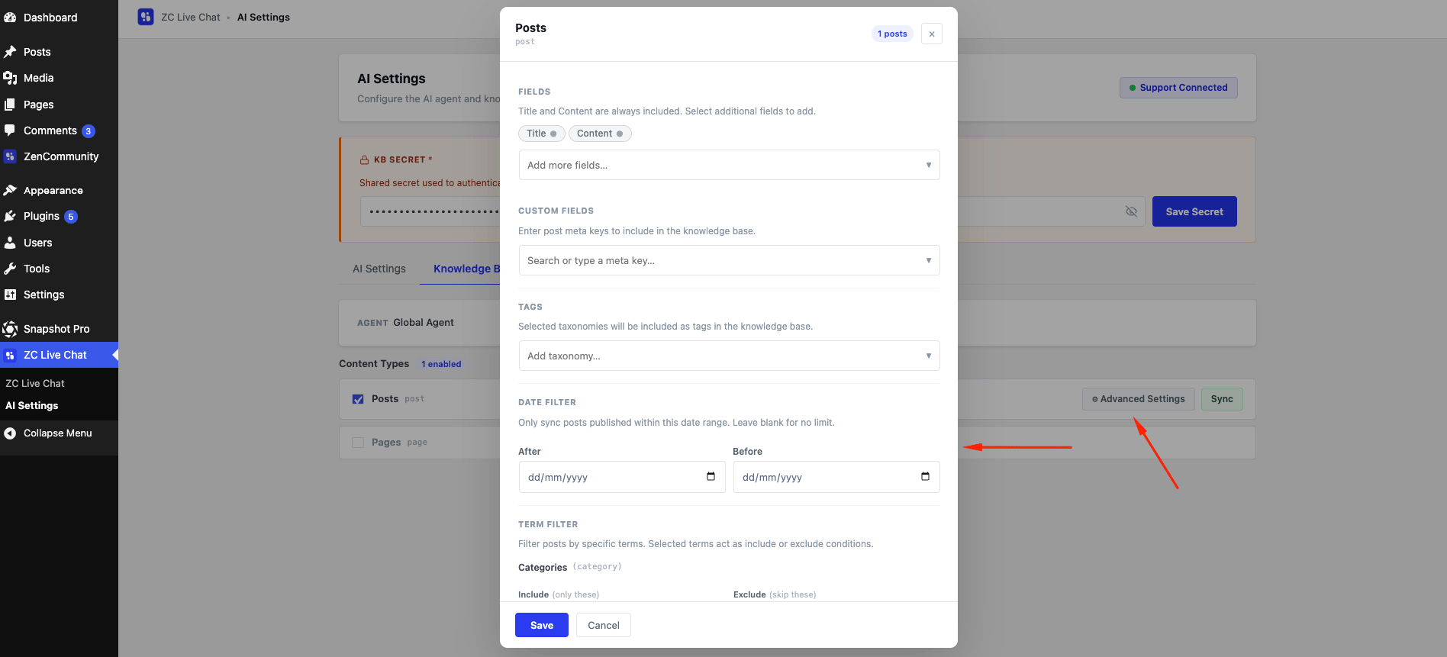Click the Save button in modal
Image resolution: width=1447 pixels, height=657 pixels.
click(x=542, y=625)
